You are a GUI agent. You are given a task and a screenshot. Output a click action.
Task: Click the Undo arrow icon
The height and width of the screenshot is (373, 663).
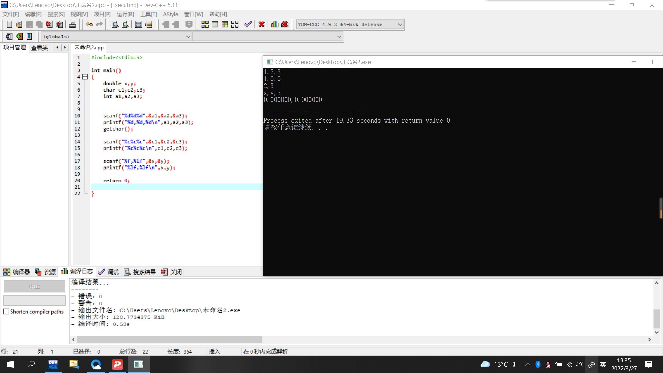click(89, 24)
